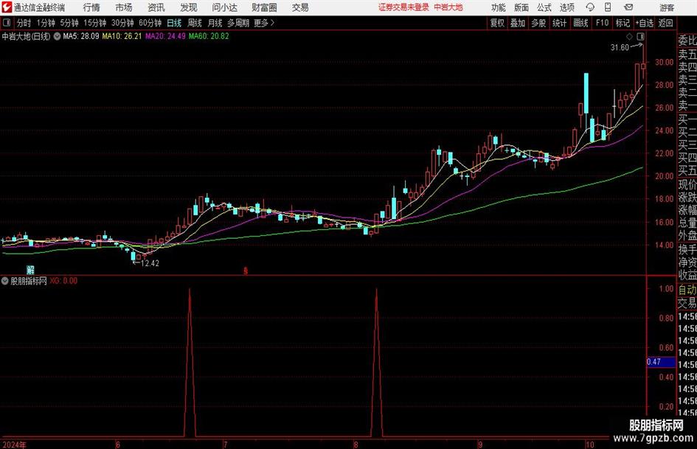
Task: Open the 选项 menu
Action: click(x=566, y=7)
